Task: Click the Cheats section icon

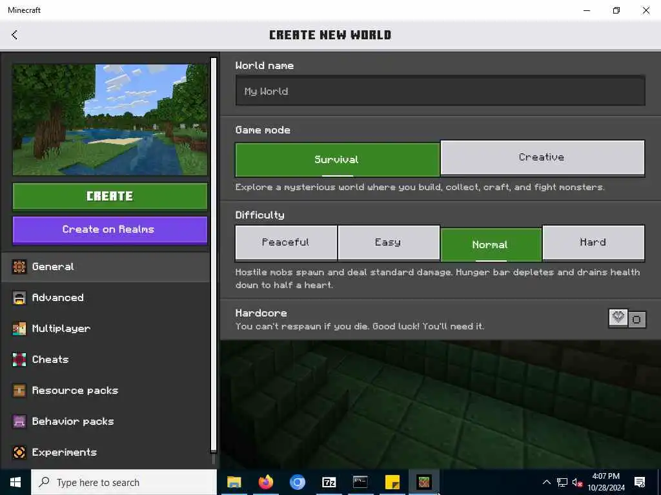Action: tap(19, 360)
